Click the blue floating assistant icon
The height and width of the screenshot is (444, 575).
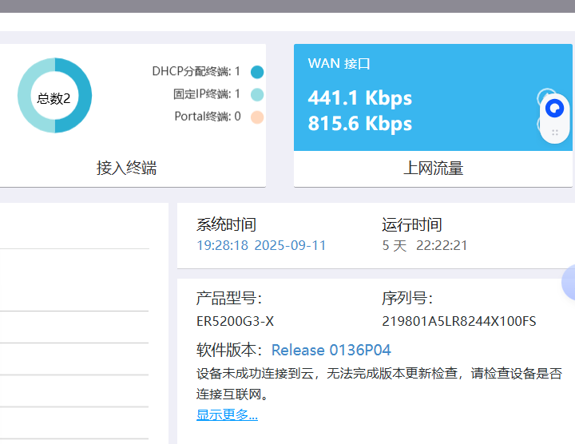point(554,109)
